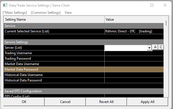Select the Market Data Username value field
The width and height of the screenshot is (173, 109).
pos(134,64)
